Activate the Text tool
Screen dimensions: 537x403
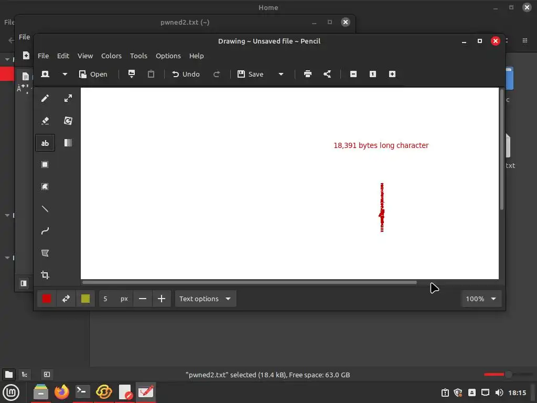coord(45,143)
